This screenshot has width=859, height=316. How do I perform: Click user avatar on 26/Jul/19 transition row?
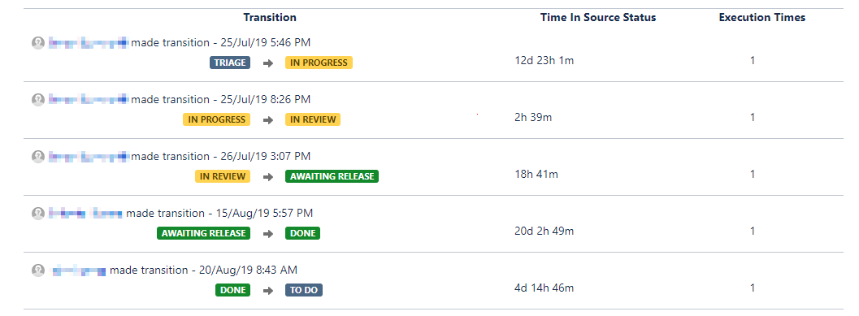pyautogui.click(x=38, y=157)
